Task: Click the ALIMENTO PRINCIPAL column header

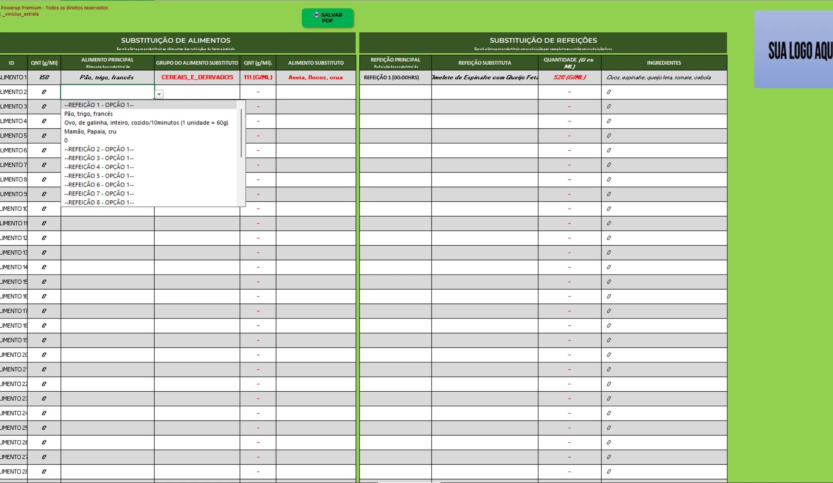Action: pyautogui.click(x=107, y=62)
